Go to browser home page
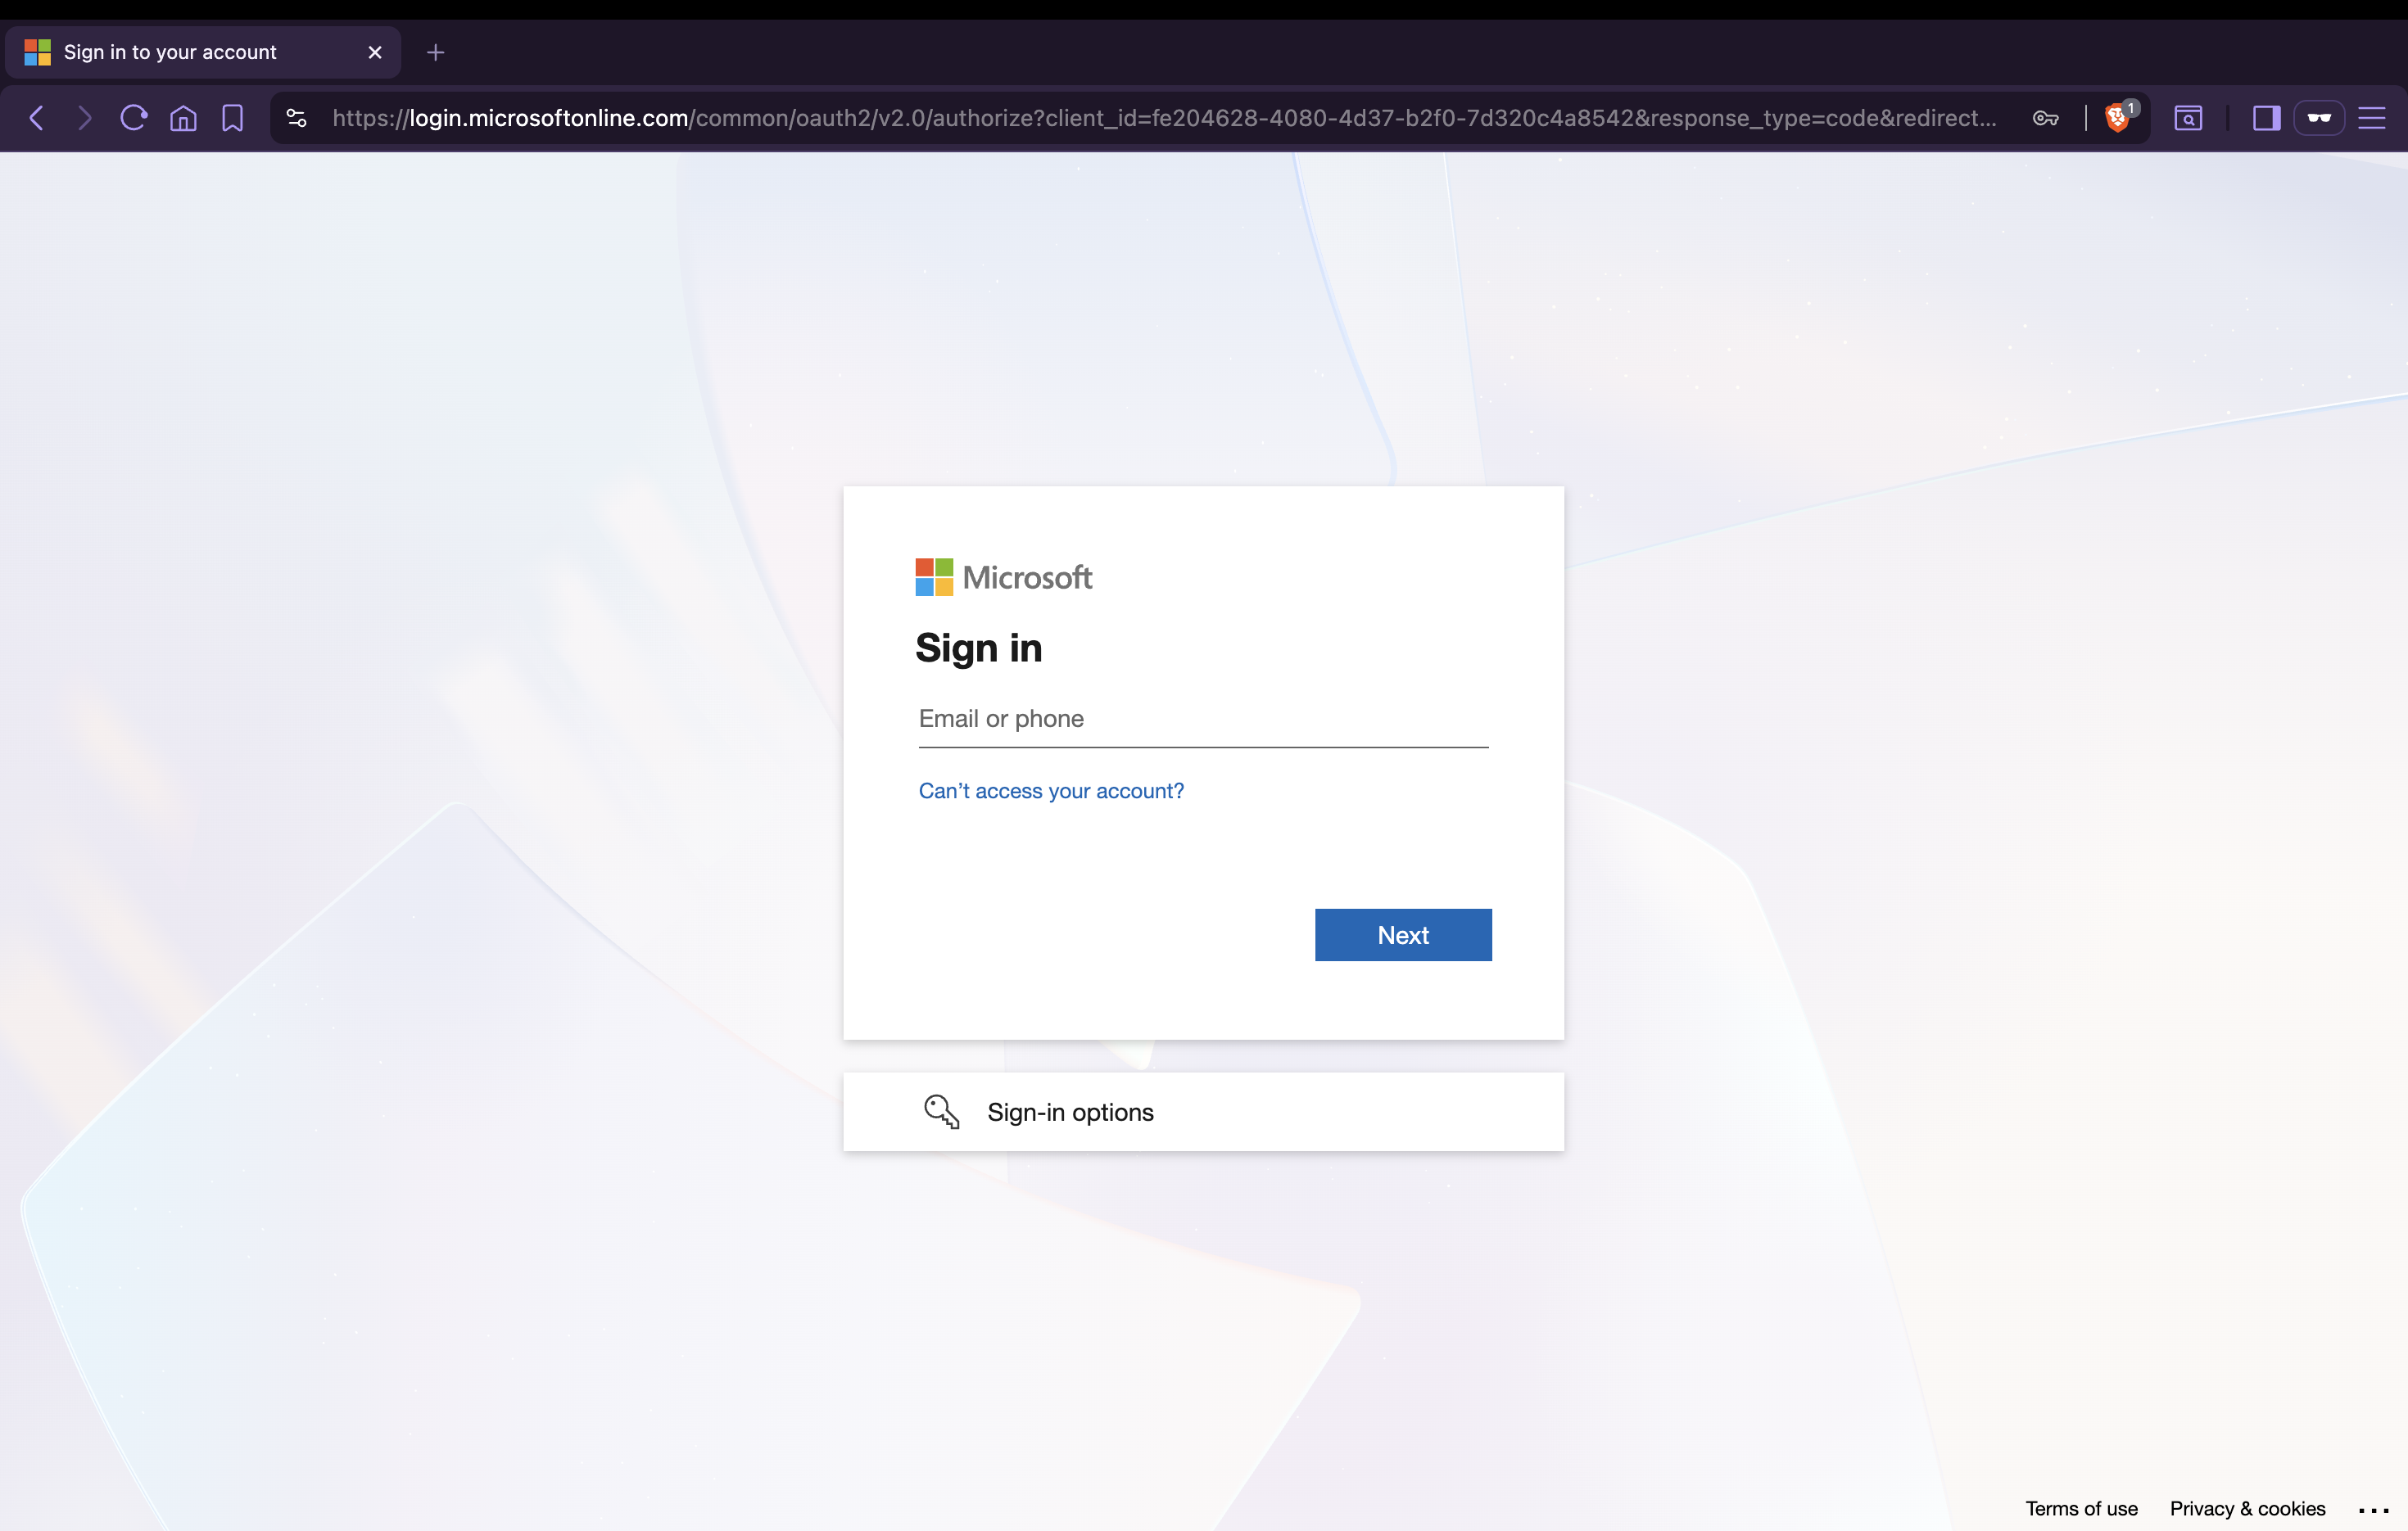 184,118
